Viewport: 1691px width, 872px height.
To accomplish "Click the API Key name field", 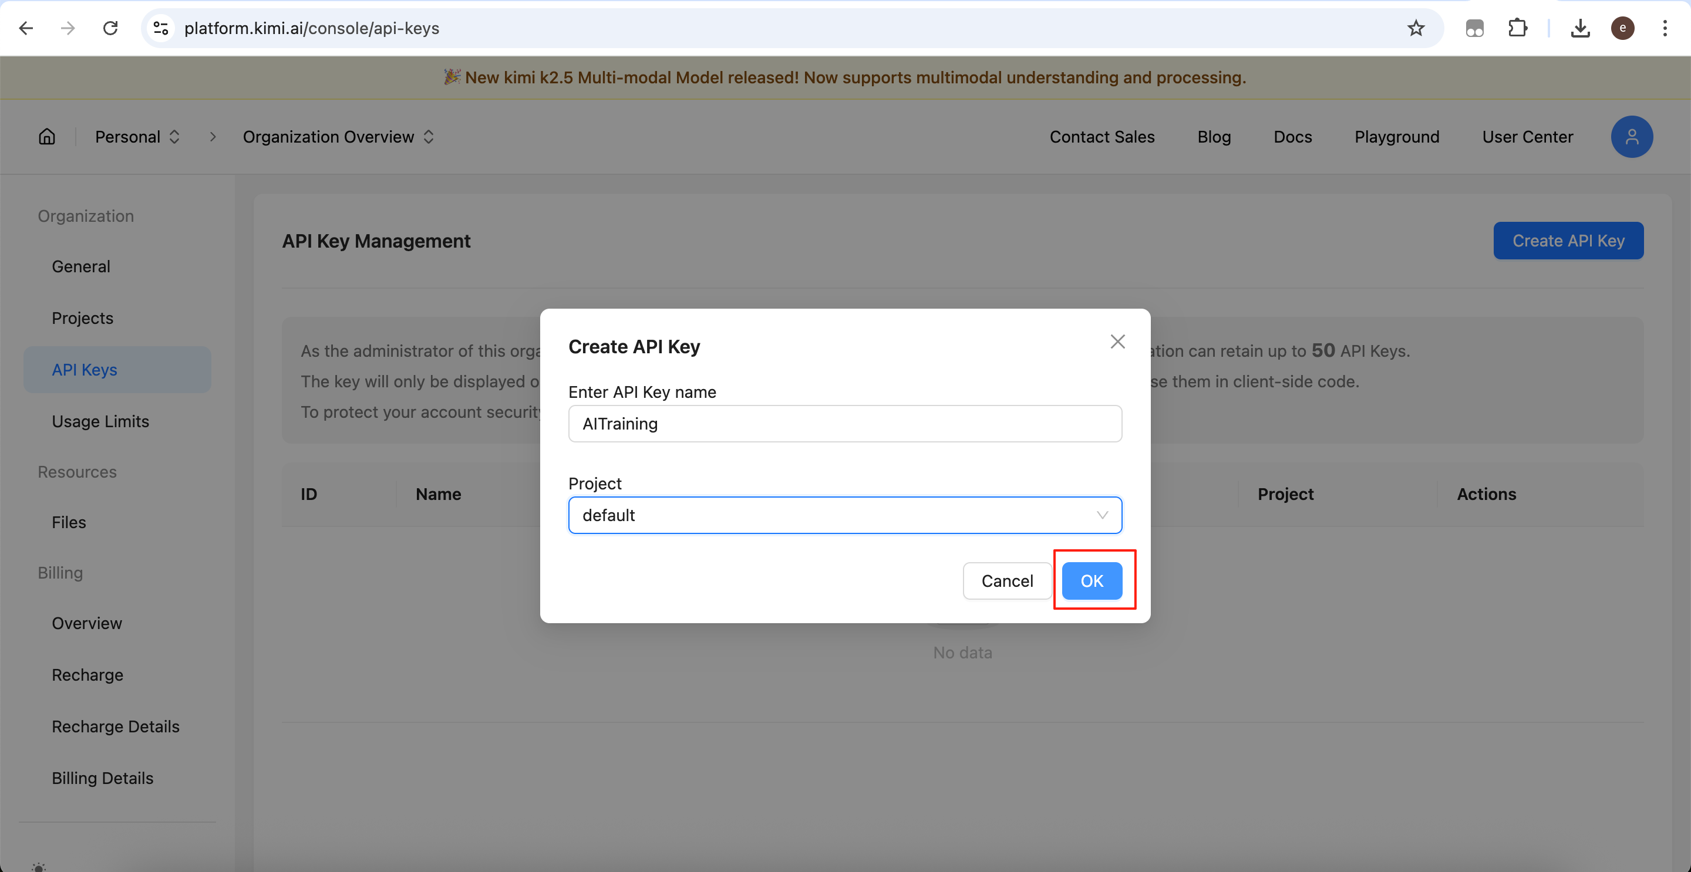I will tap(844, 424).
